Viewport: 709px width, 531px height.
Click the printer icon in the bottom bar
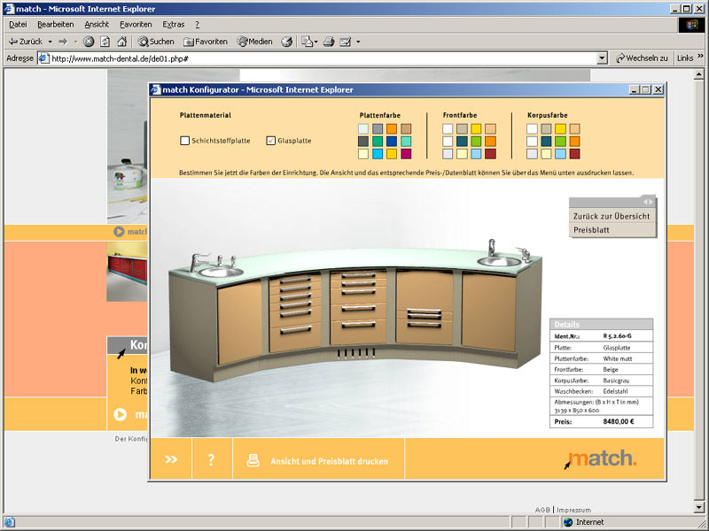point(253,460)
